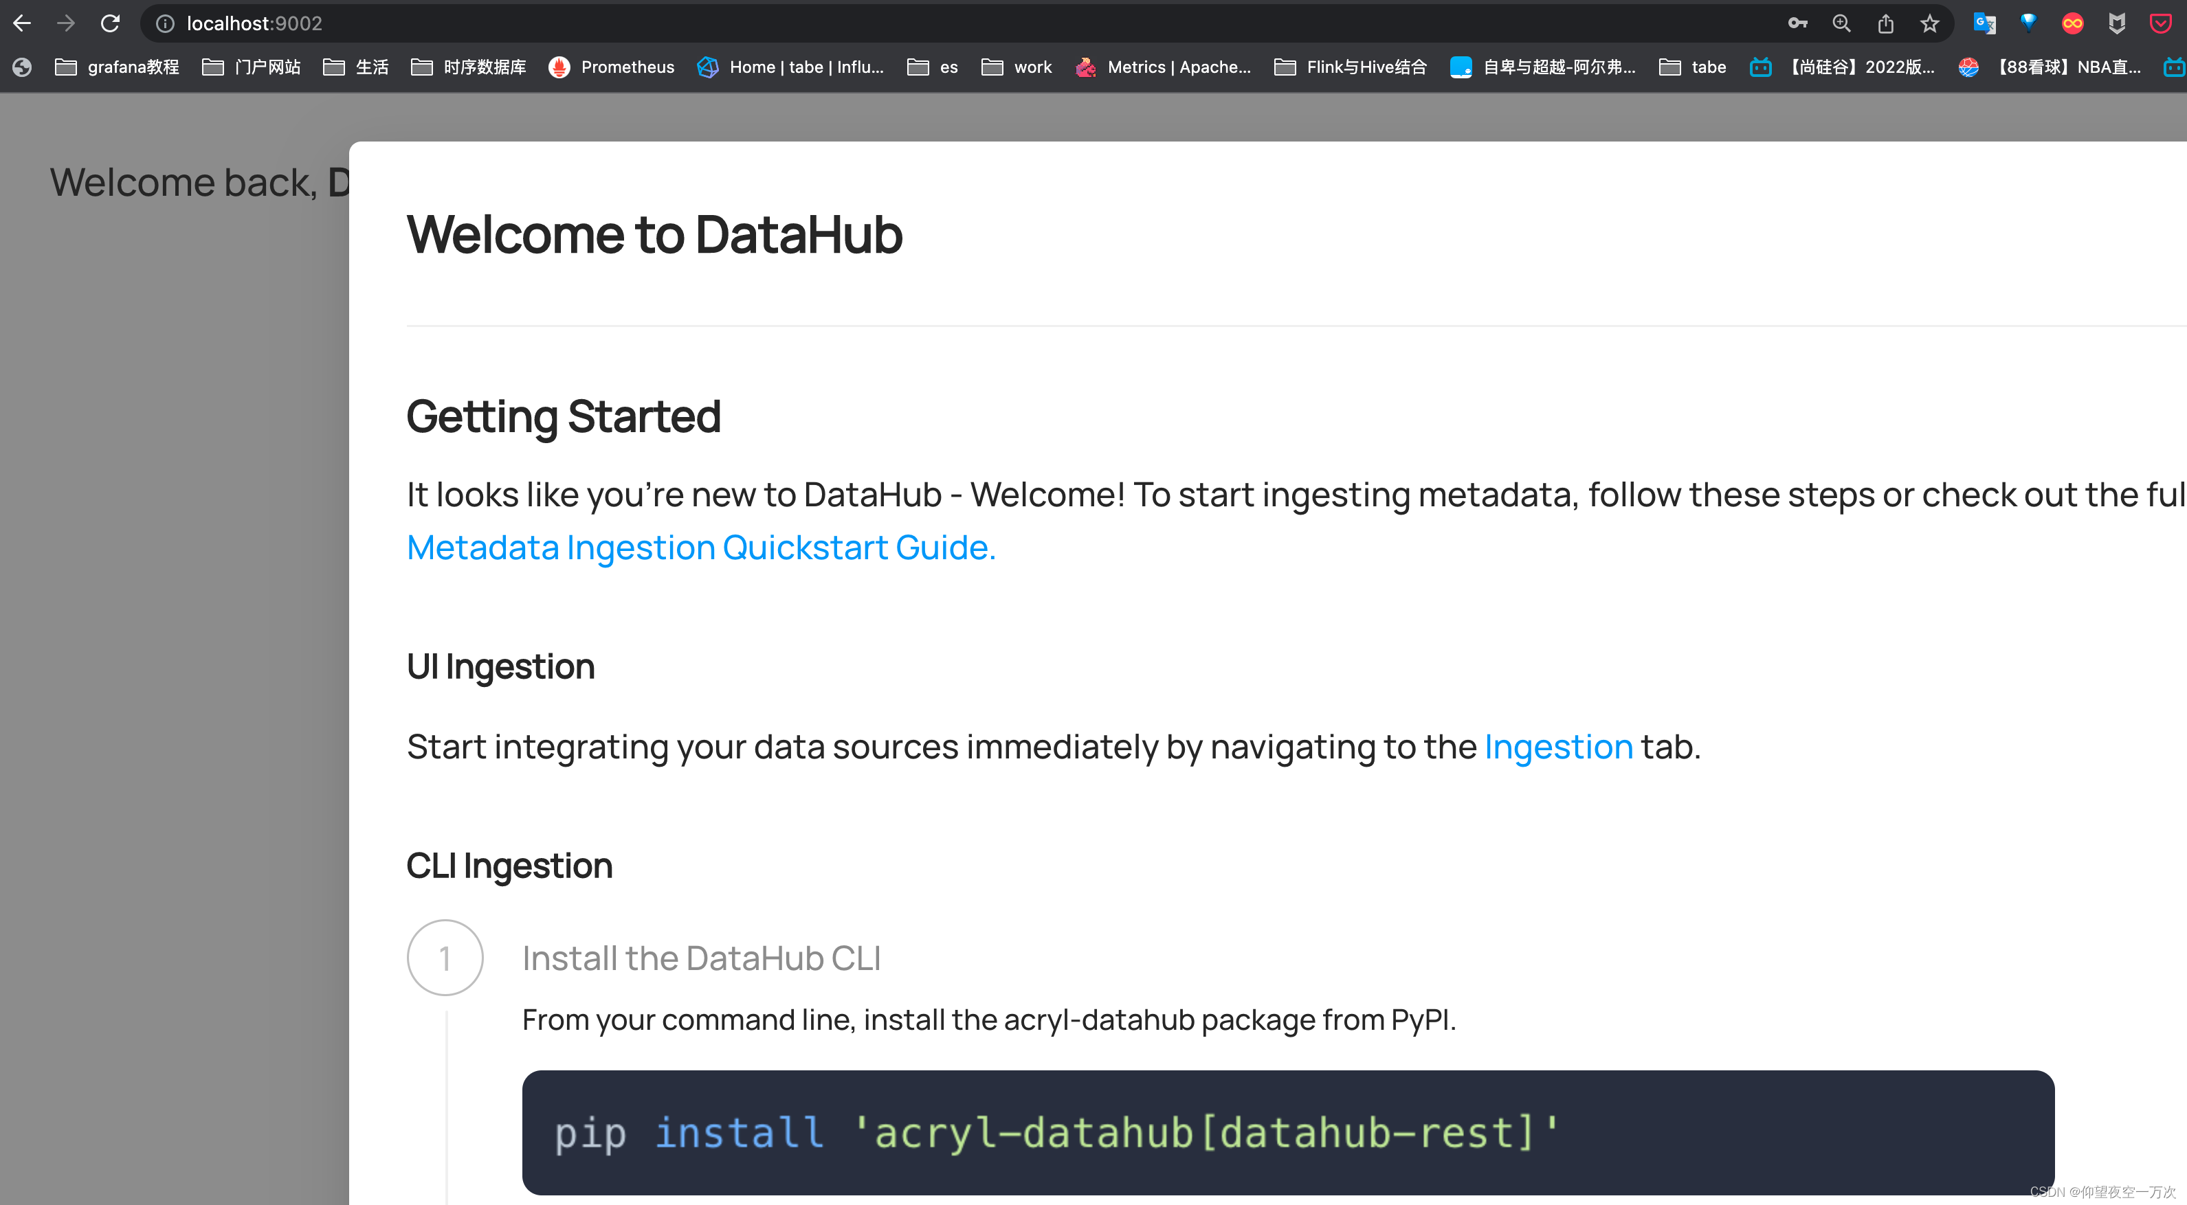Reload the current page
The width and height of the screenshot is (2187, 1205).
pos(111,23)
